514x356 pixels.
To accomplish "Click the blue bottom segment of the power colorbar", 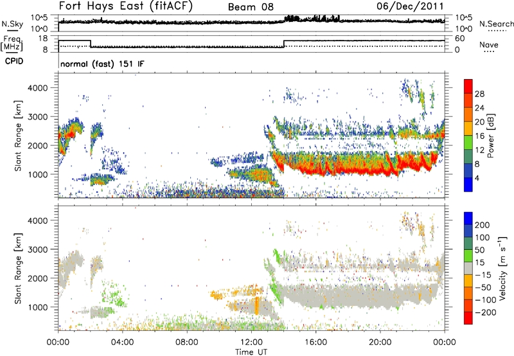I will tap(468, 184).
